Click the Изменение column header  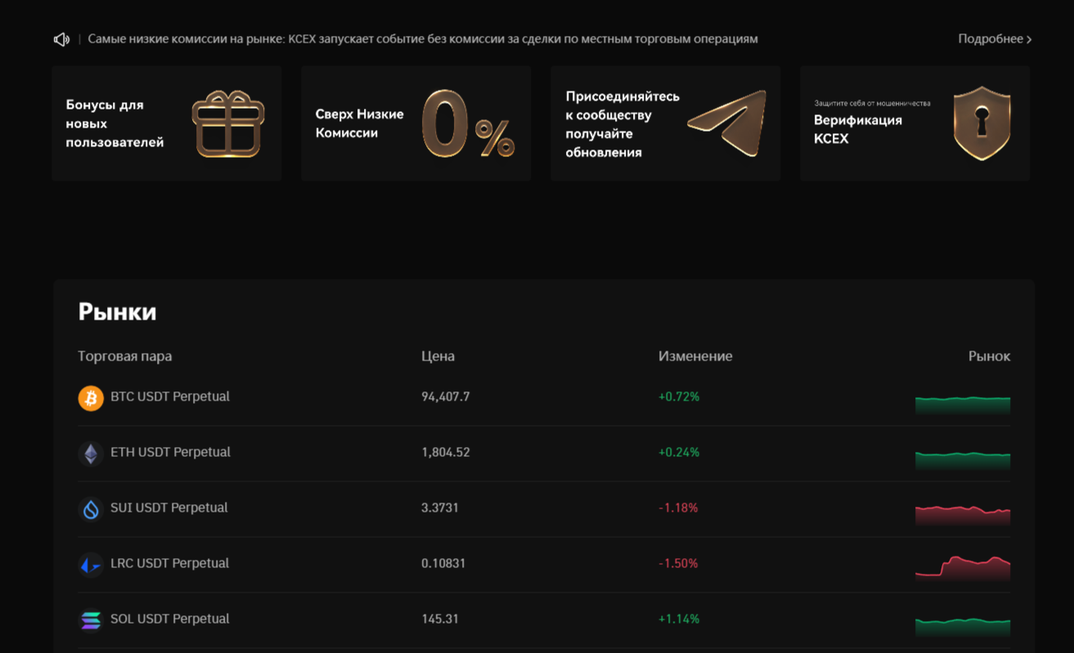coord(695,356)
